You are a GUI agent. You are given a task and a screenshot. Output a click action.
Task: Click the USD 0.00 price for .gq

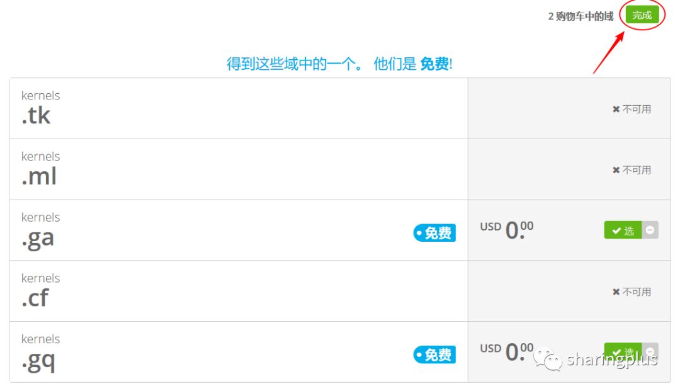click(x=507, y=351)
